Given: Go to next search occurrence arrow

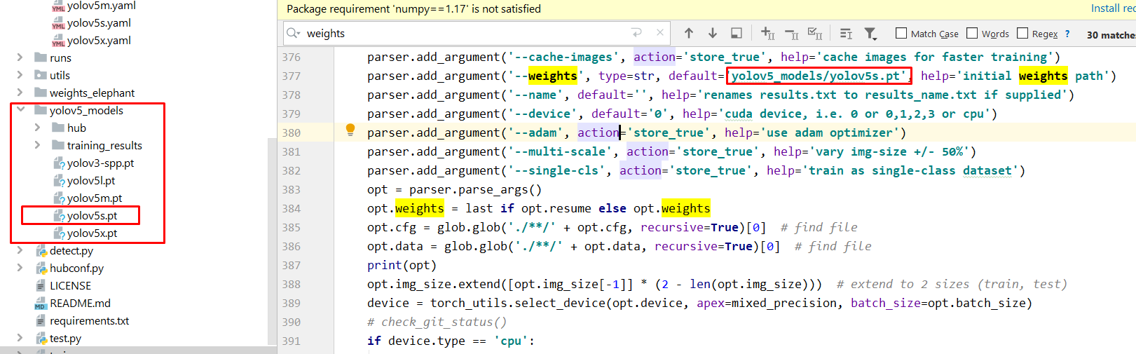Looking at the screenshot, I should tap(713, 33).
